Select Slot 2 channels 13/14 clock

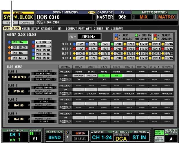pos(156,49)
